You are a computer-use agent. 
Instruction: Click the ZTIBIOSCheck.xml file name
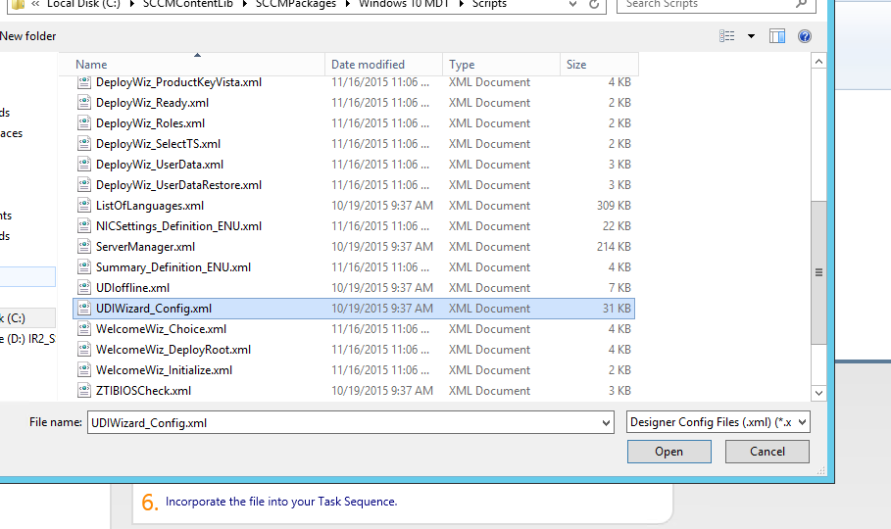(143, 391)
